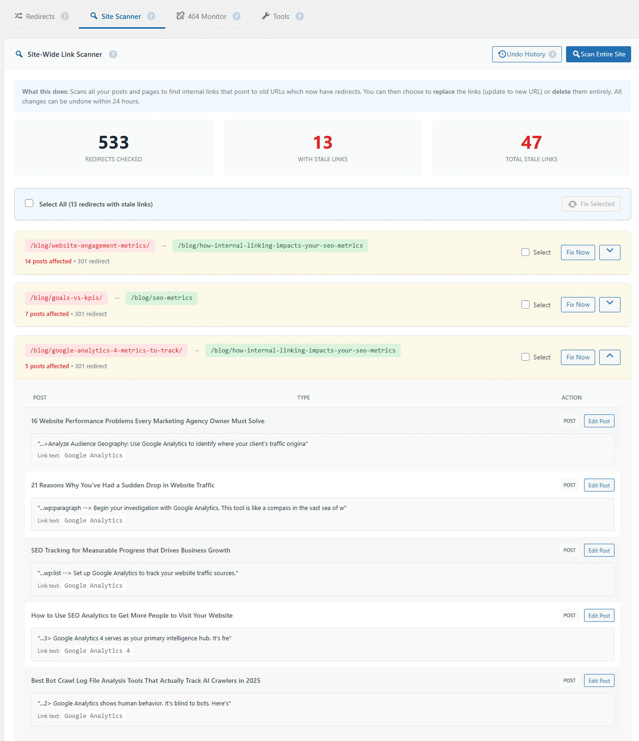639x741 pixels.
Task: Click the 47 Total Stale Links stat
Action: [x=531, y=147]
